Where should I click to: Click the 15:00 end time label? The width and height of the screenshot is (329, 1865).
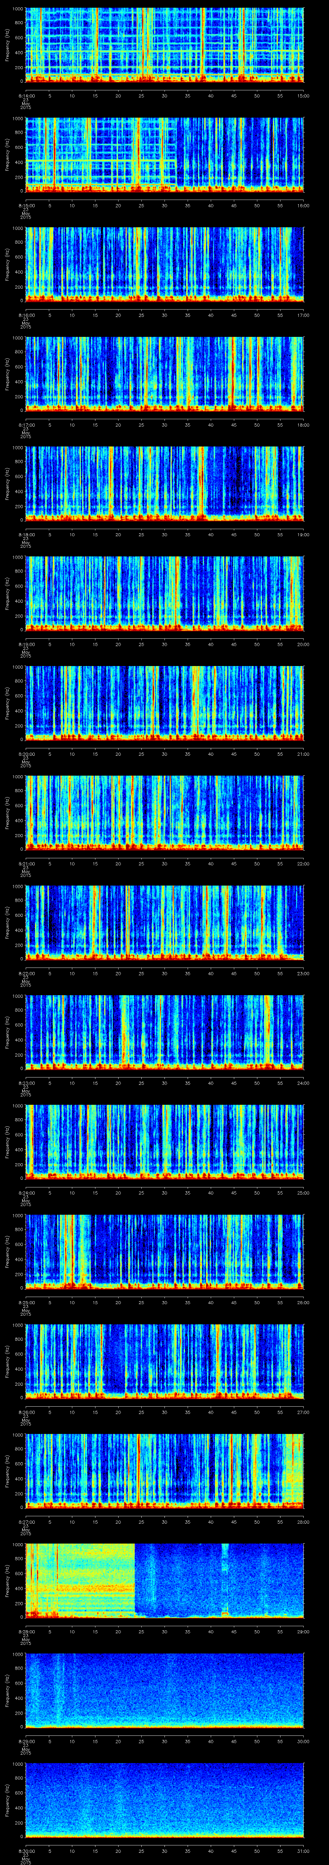[304, 95]
